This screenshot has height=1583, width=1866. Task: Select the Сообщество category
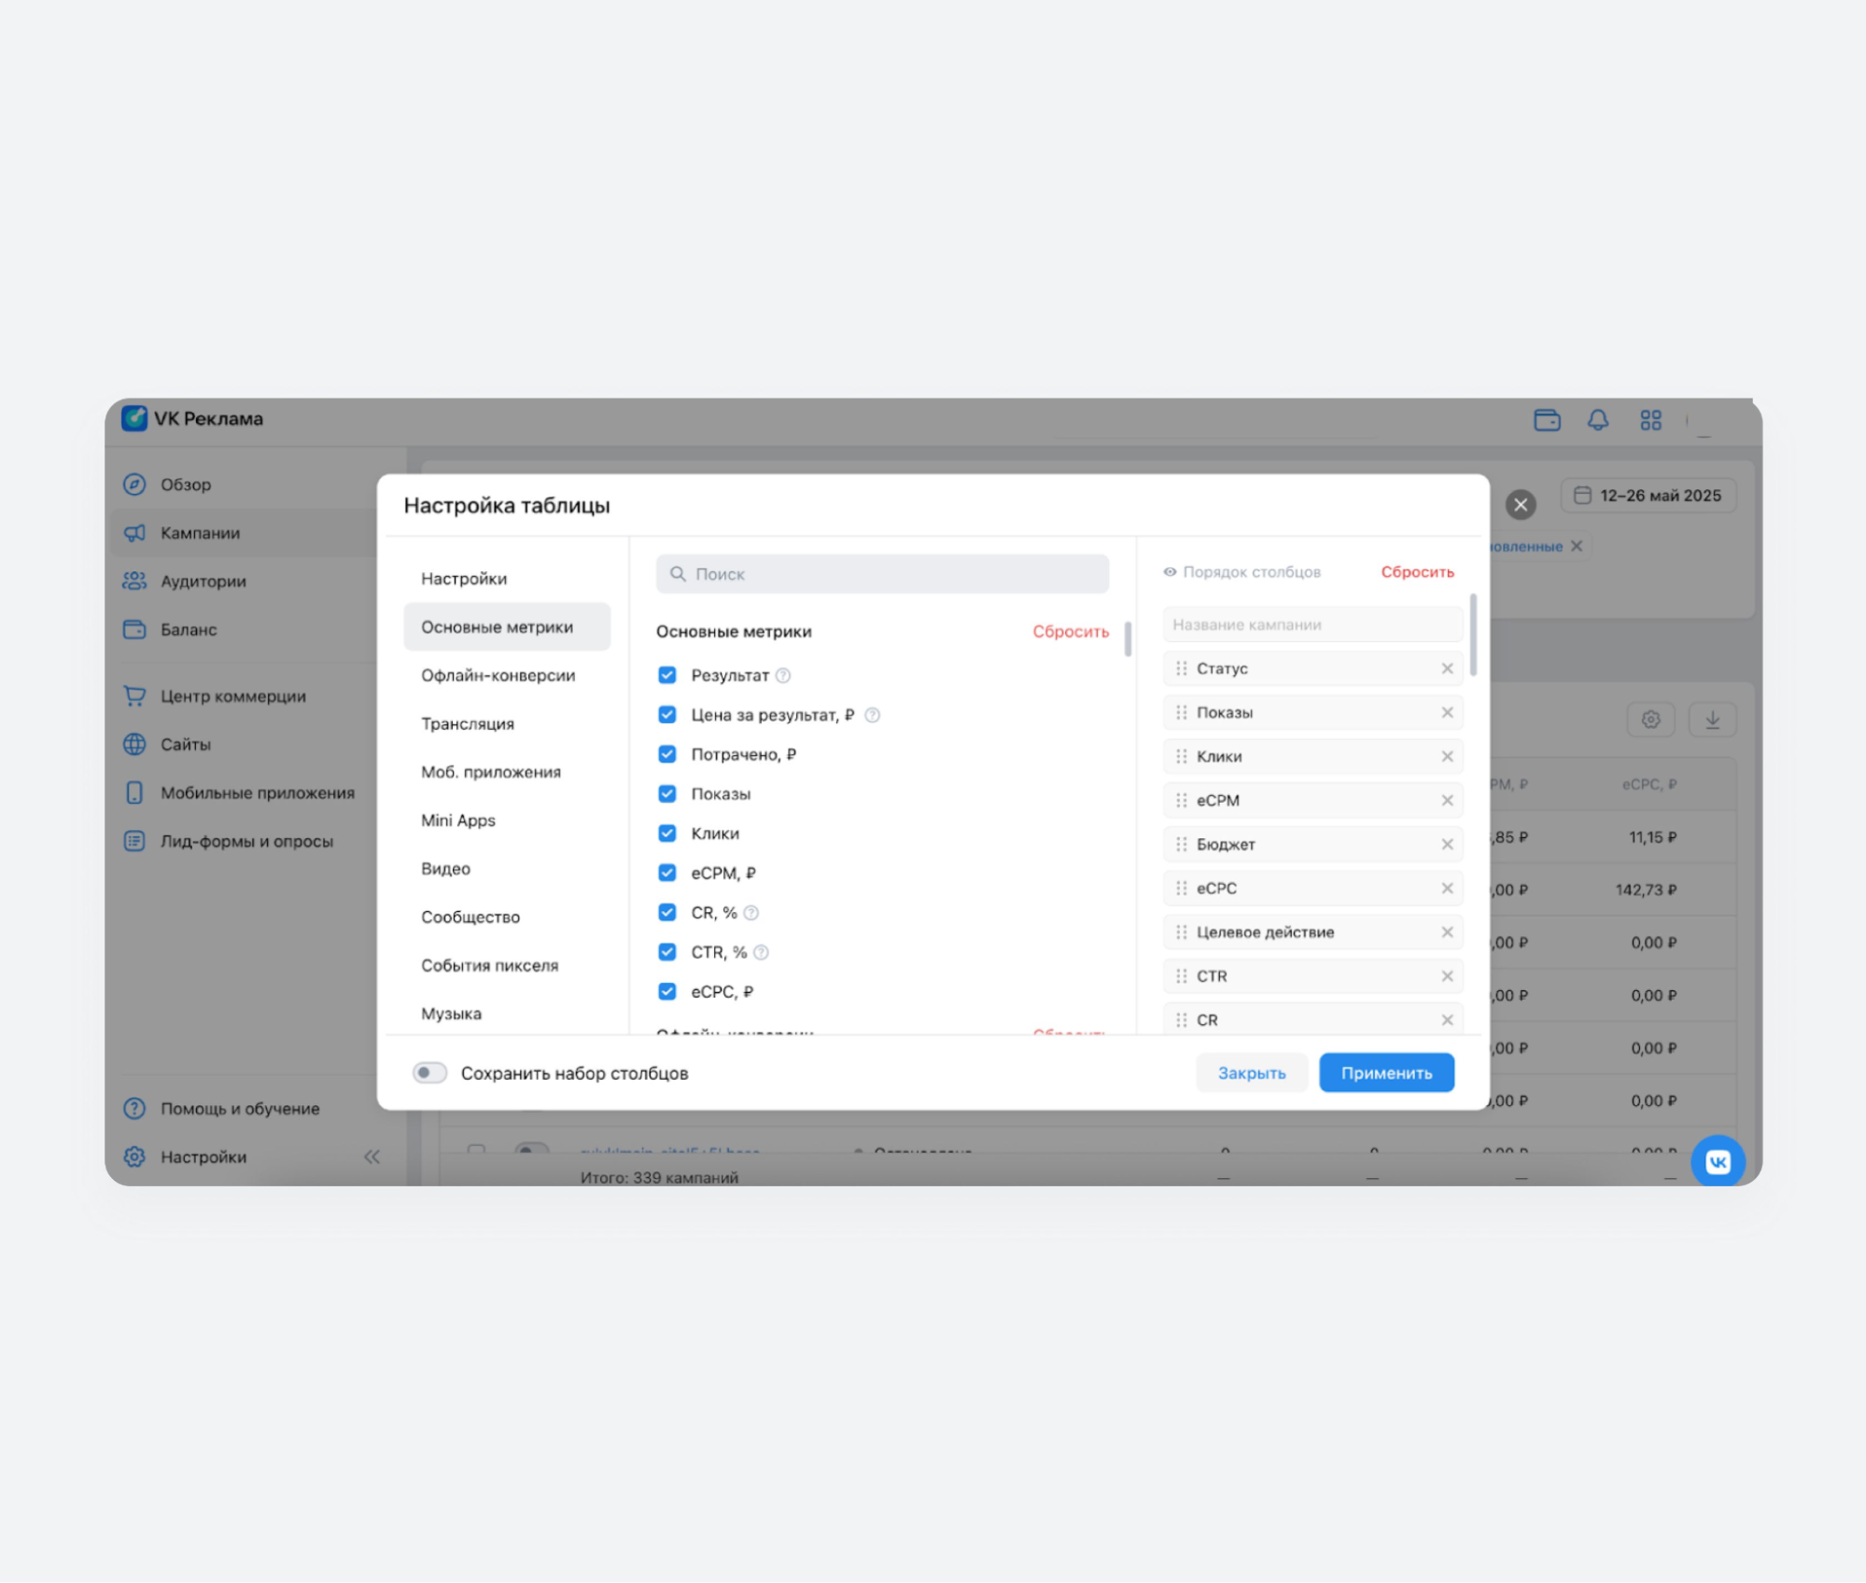tap(507, 918)
